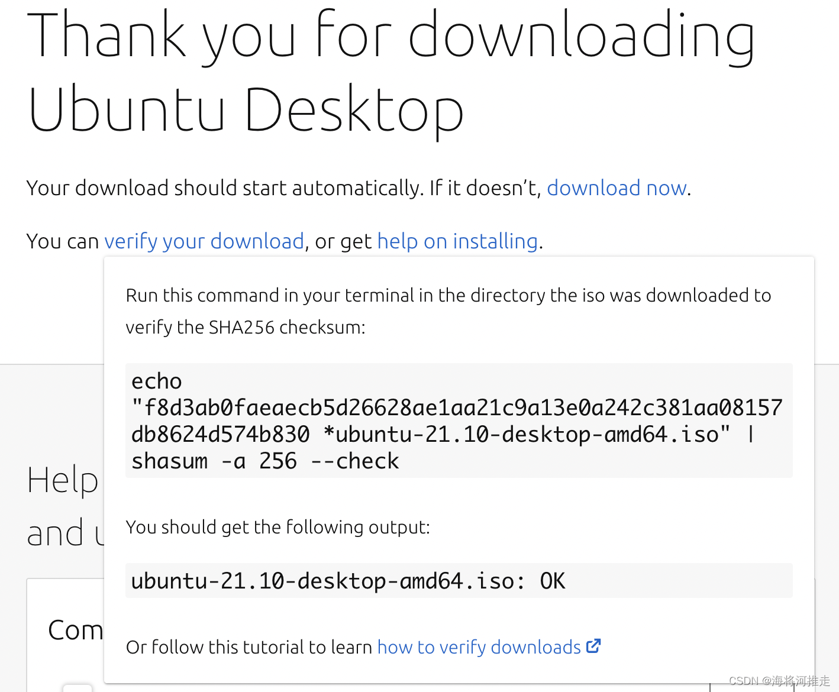
Task: Click the external-link icon beside the tutorial link
Action: coord(593,645)
